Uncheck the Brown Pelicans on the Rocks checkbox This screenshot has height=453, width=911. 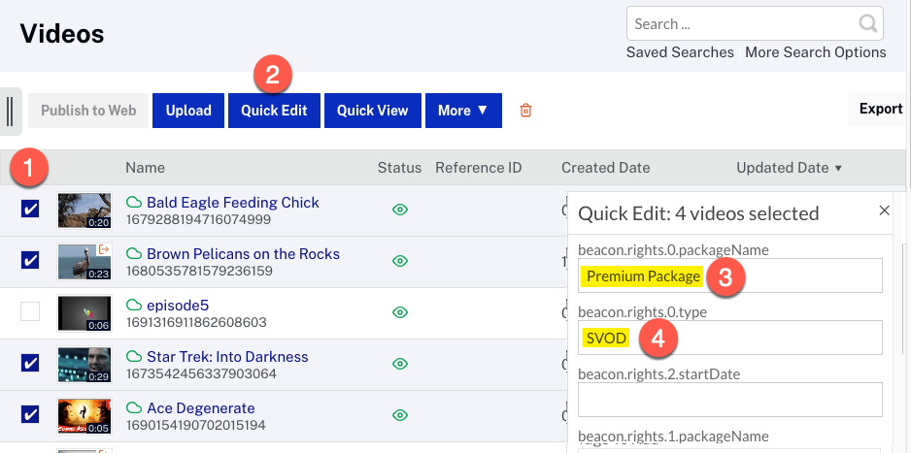(x=30, y=260)
